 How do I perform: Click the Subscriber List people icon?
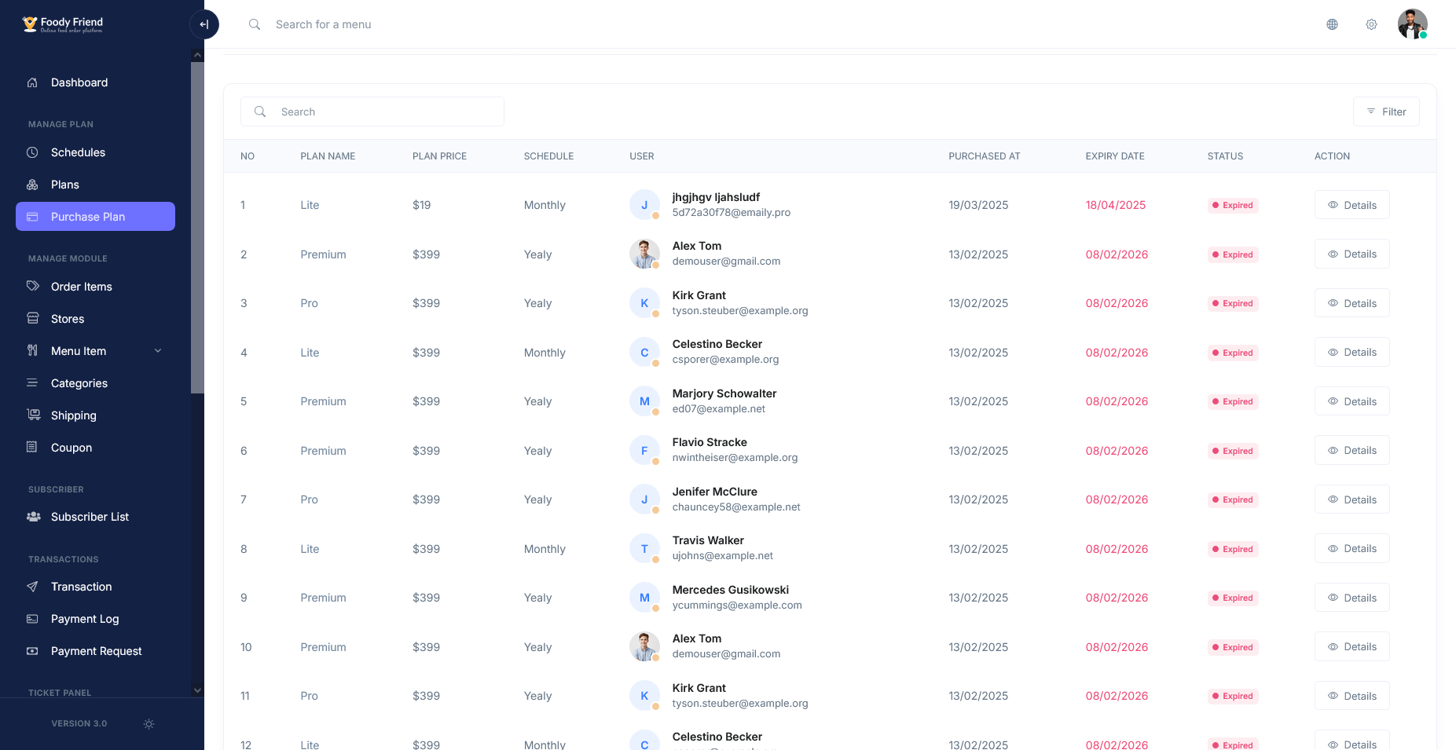pyautogui.click(x=33, y=517)
